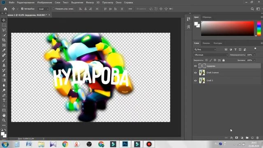Viewport: 263px width, 148px height.
Task: Select the Quick Selection tool
Action: [4, 35]
